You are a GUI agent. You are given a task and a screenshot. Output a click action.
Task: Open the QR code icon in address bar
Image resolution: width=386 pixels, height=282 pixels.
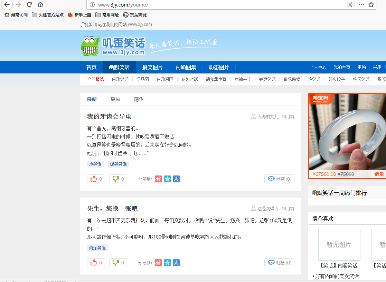click(x=349, y=4)
